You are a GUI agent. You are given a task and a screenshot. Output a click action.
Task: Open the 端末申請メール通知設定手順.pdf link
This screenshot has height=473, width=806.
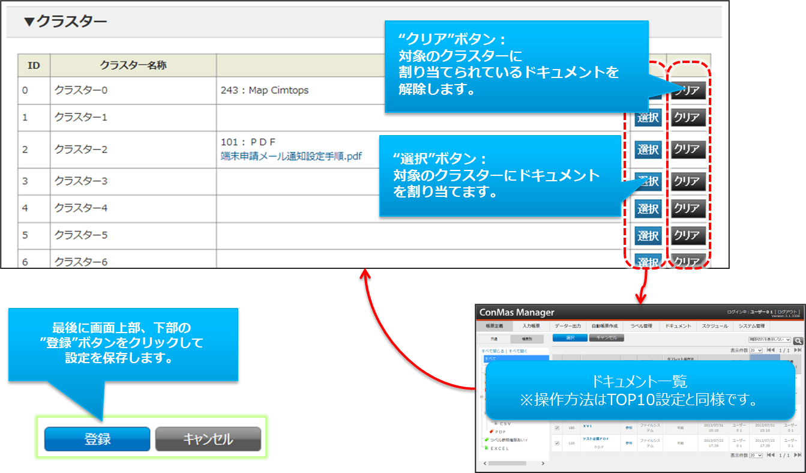coord(291,156)
